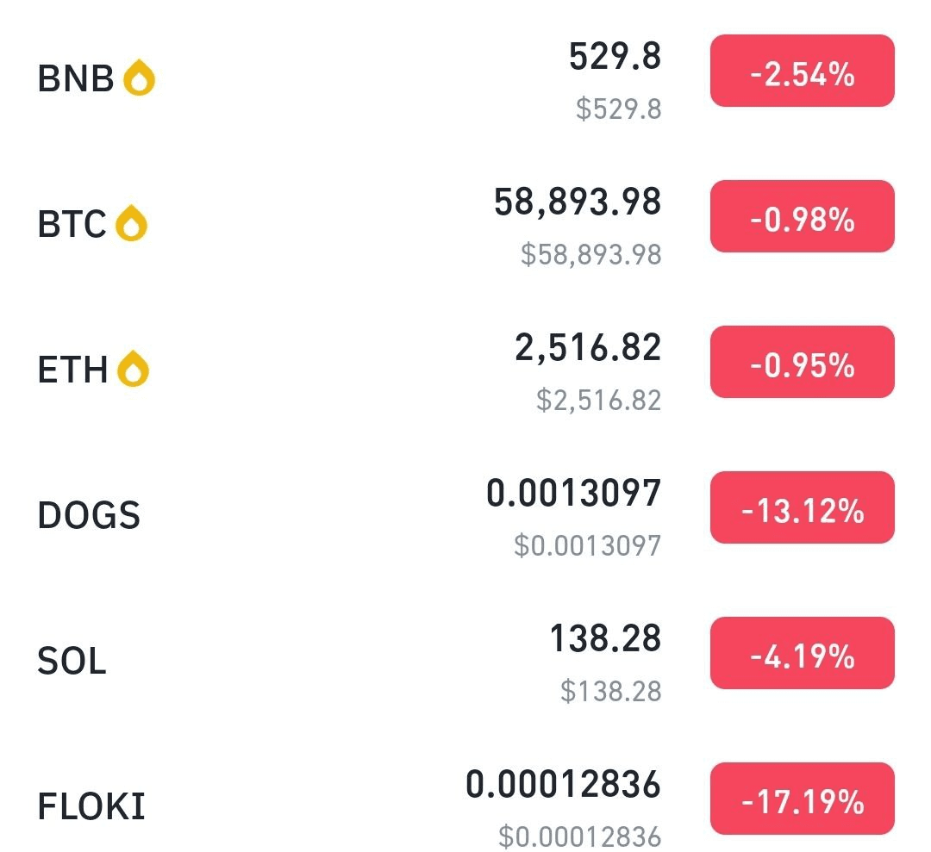Select the BNB dollar value $529.8
The image size is (931, 852).
pos(619,109)
